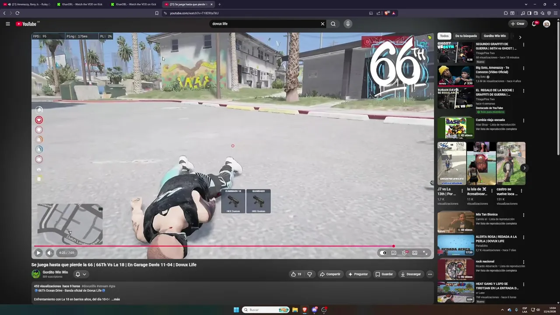Share the video with Compartir

(x=330, y=274)
